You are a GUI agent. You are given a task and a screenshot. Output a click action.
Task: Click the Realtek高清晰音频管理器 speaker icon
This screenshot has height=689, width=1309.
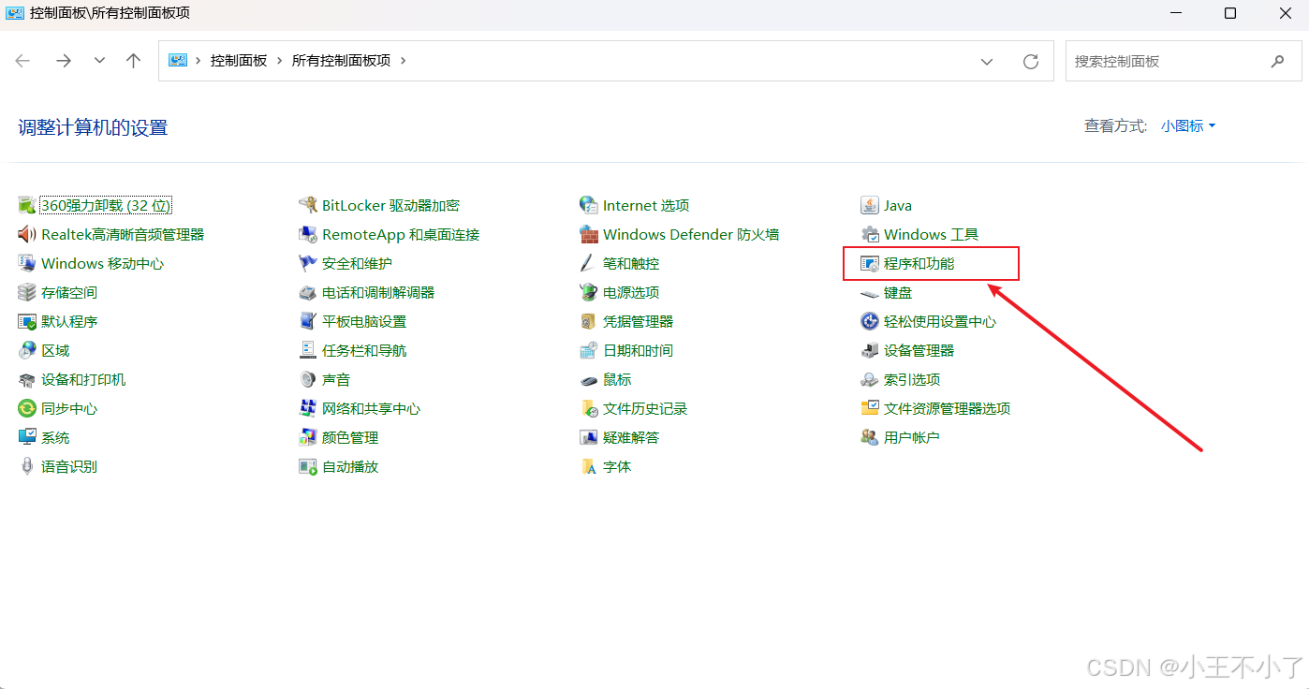[x=27, y=234]
